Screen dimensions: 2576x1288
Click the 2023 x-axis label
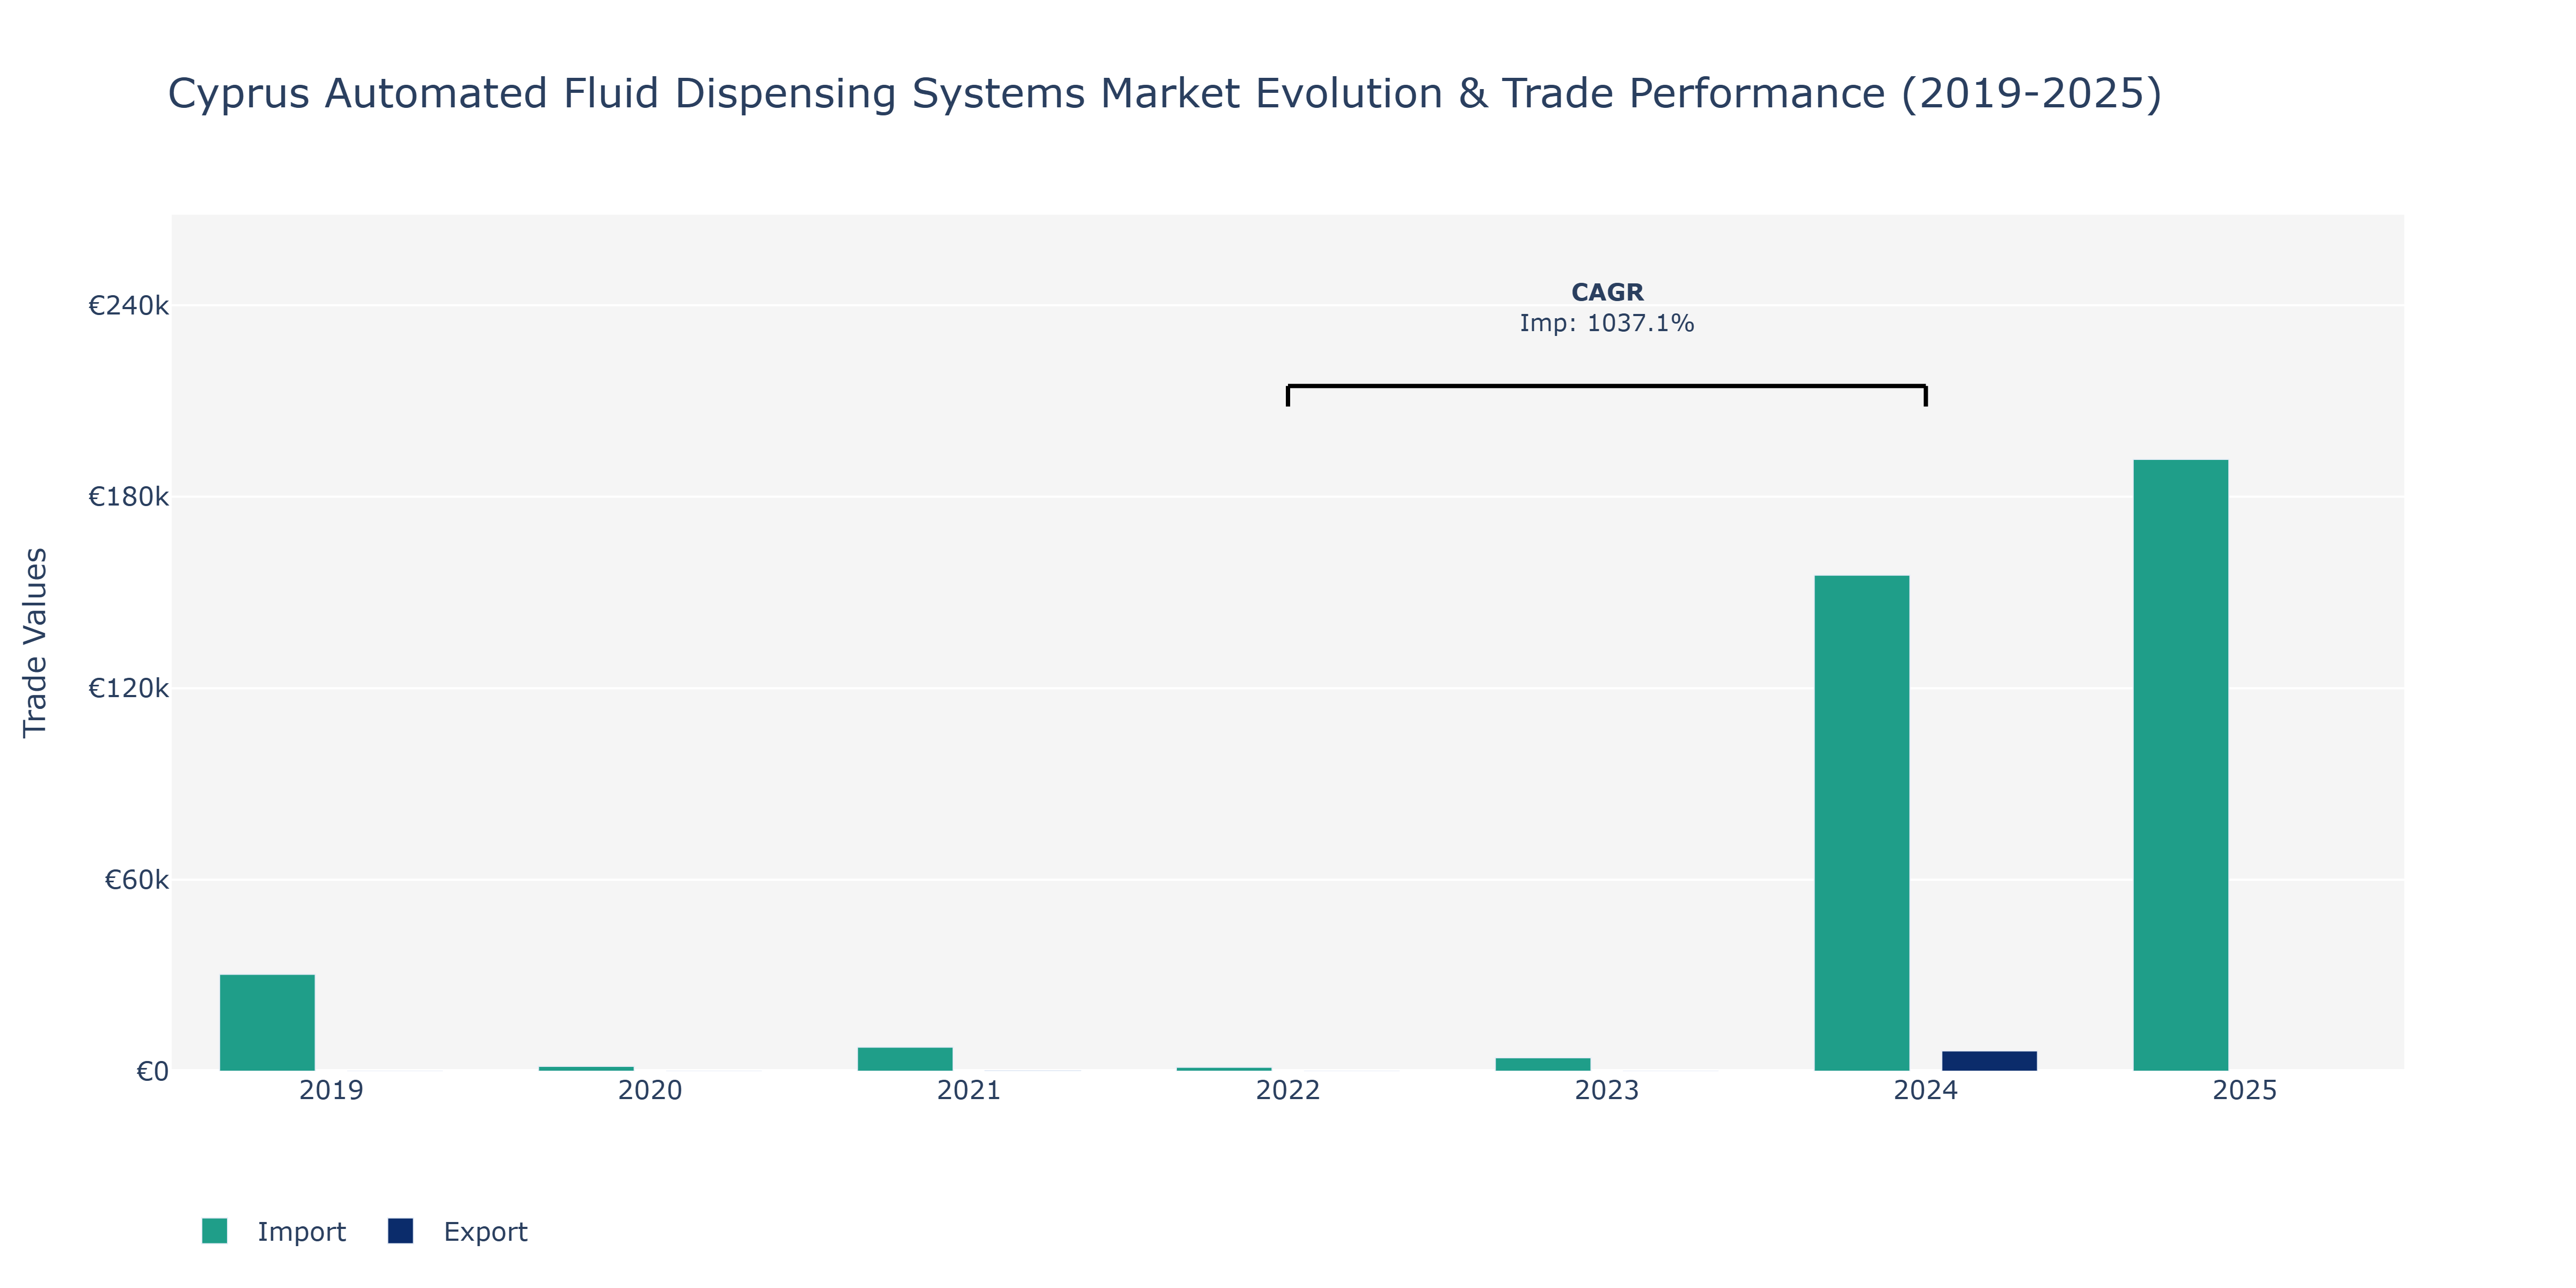(x=1607, y=1090)
